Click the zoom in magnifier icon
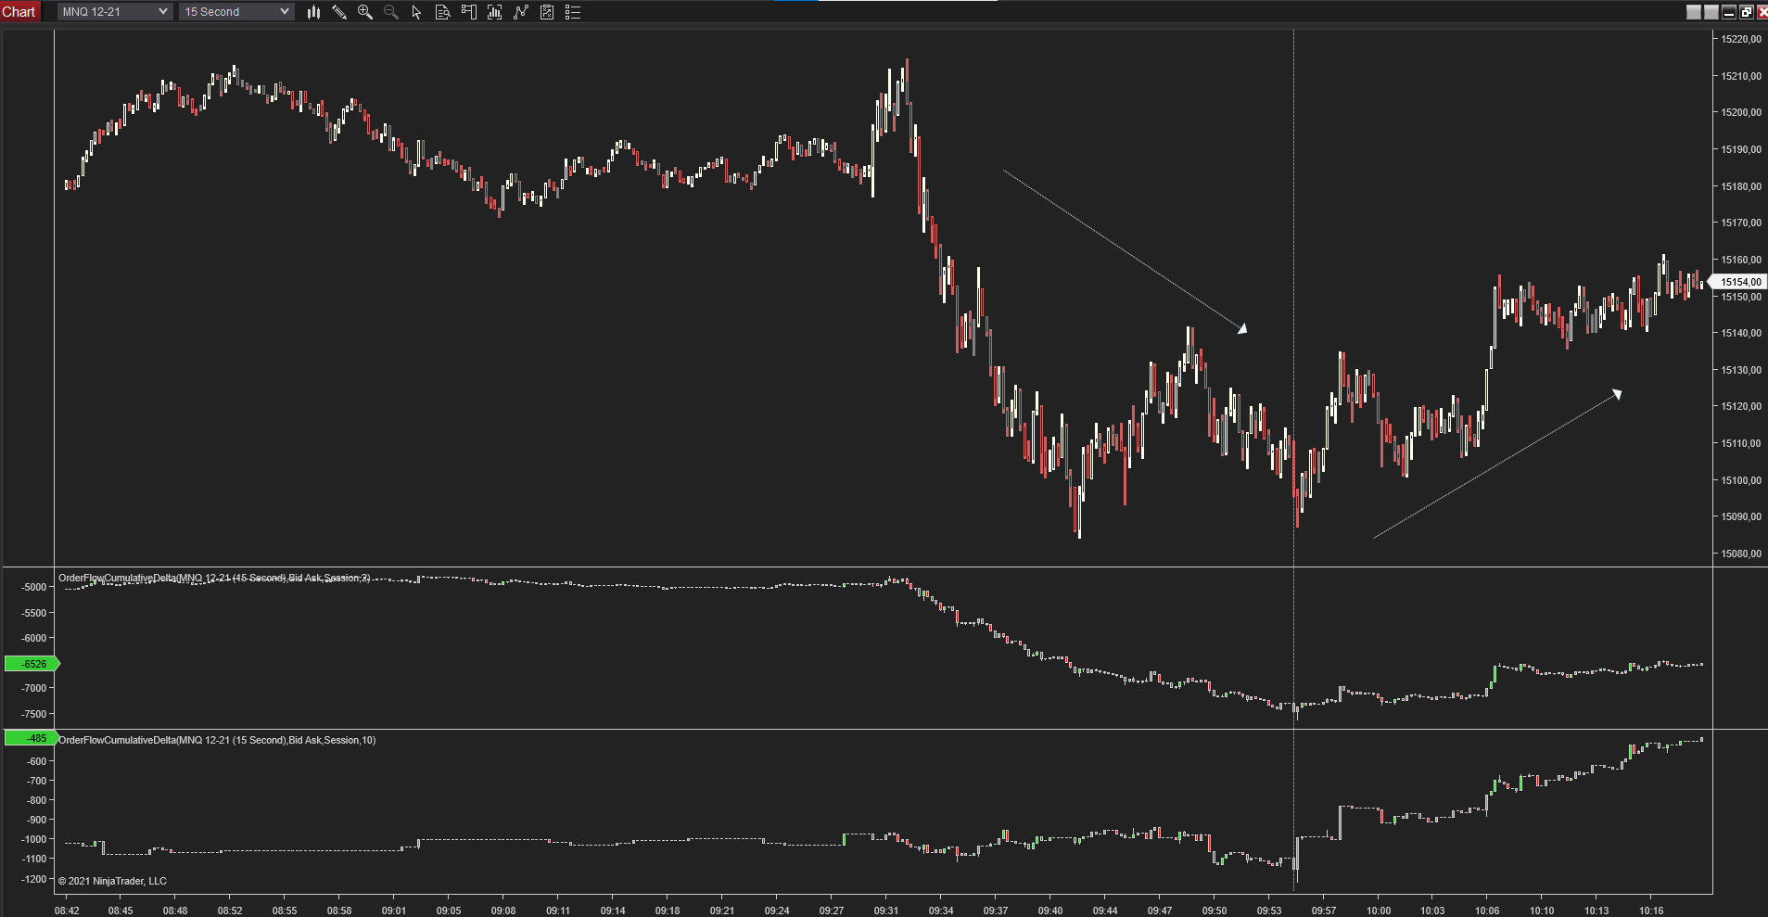Screen dimensions: 1768x917 pyautogui.click(x=365, y=12)
